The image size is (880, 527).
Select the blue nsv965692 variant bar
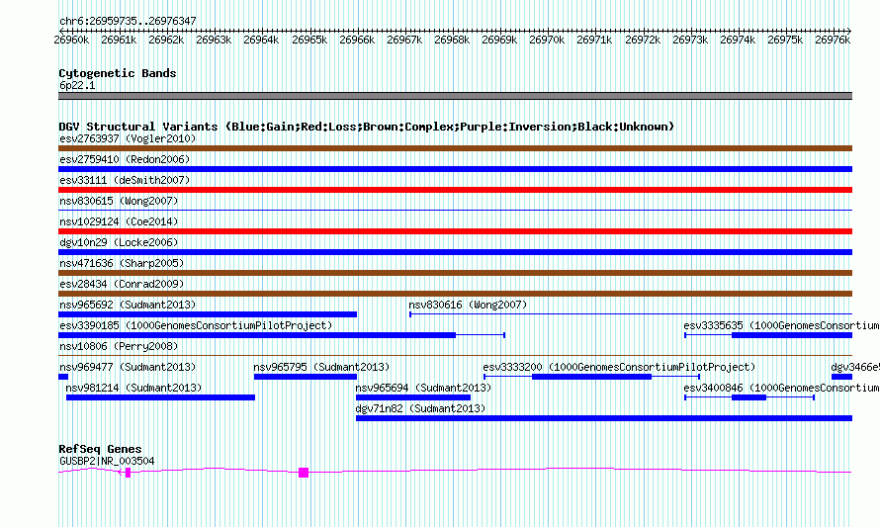tap(208, 314)
